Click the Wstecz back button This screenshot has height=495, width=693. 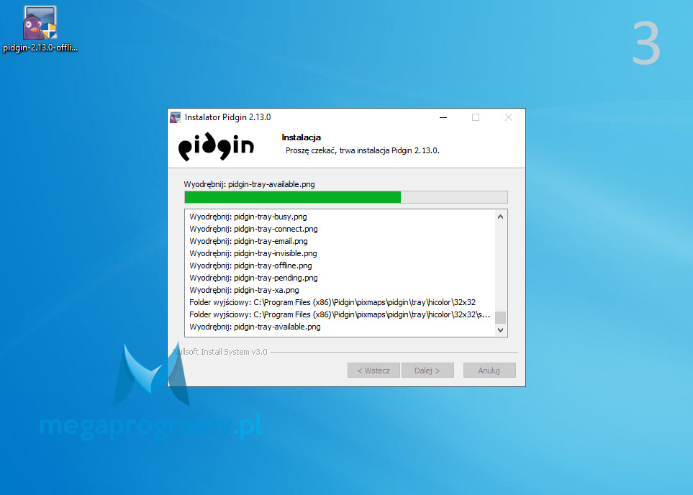coord(373,371)
